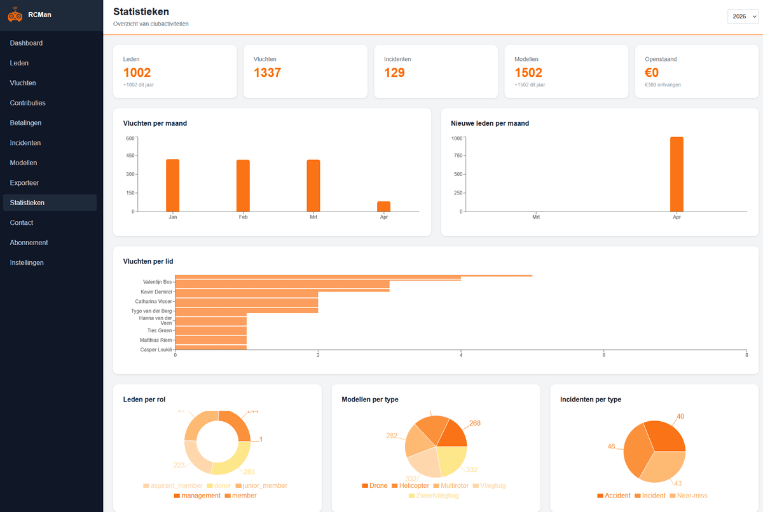This screenshot has width=763, height=512.
Task: Open Instellingen from the sidebar
Action: 26,262
